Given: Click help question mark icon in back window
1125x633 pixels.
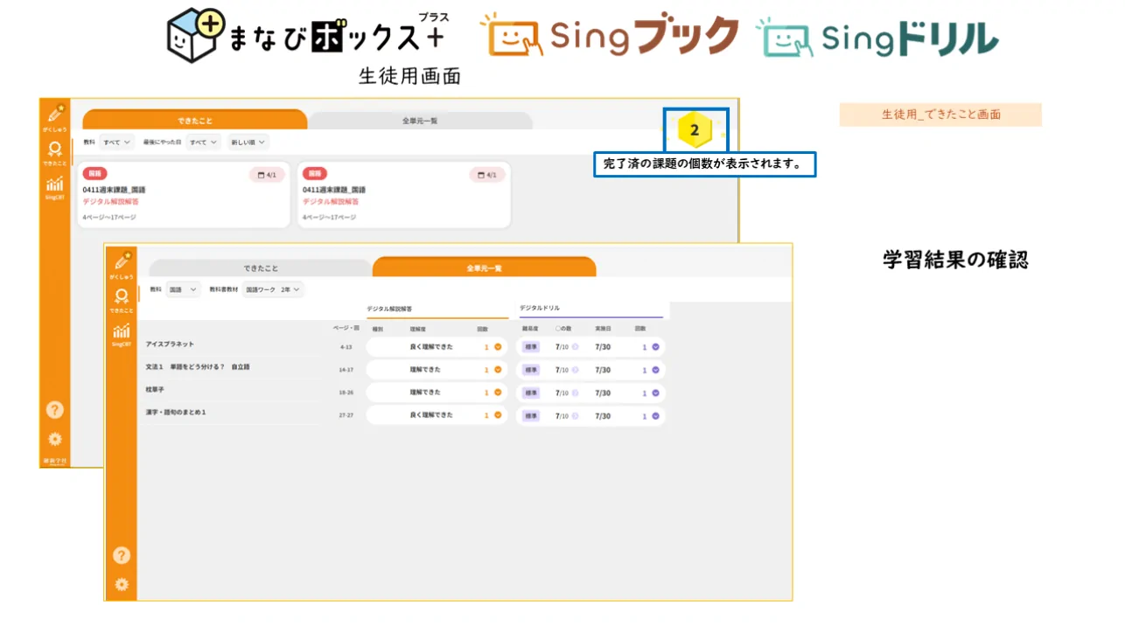Looking at the screenshot, I should (54, 409).
